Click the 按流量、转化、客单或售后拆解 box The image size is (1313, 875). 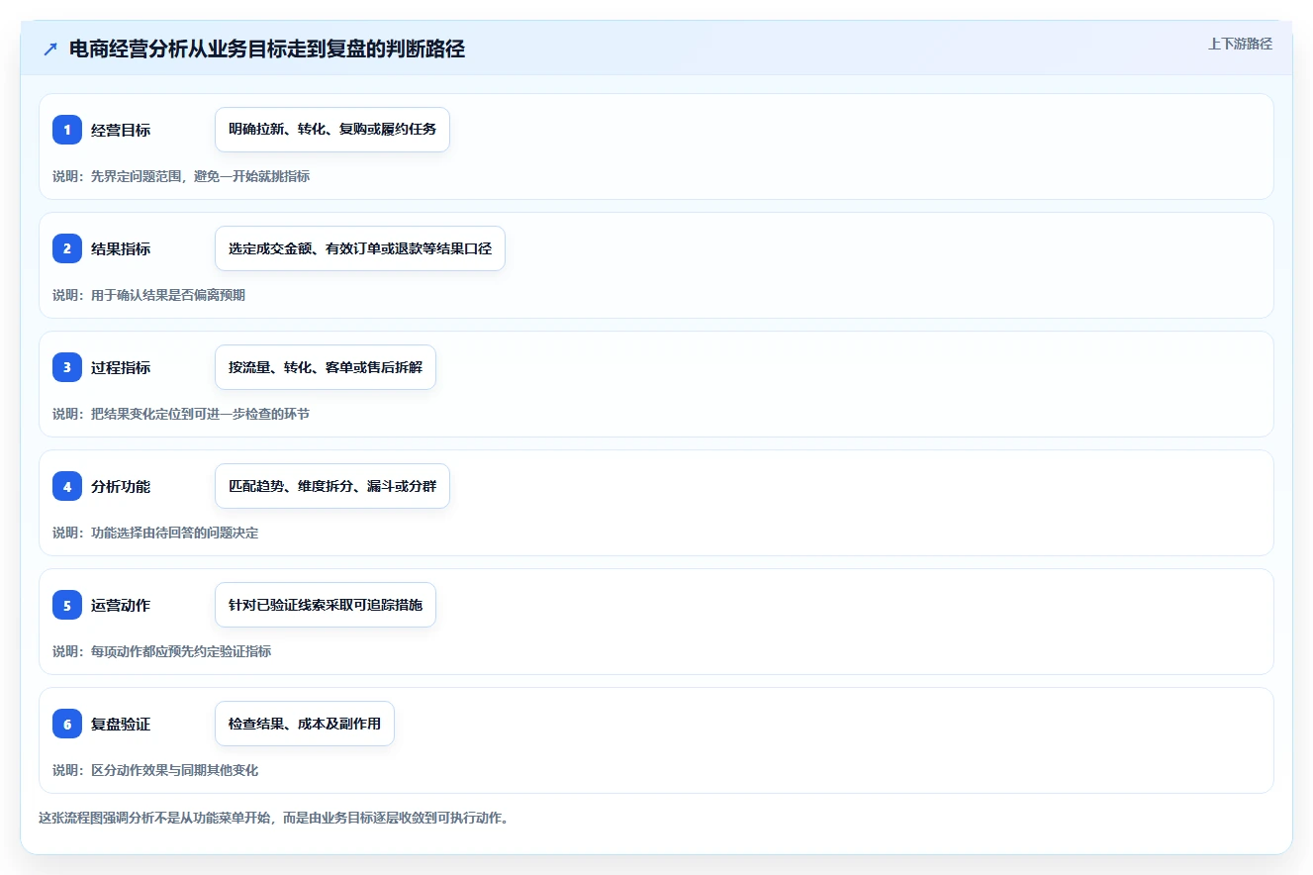326,367
